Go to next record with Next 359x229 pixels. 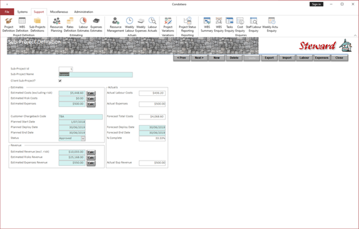tap(199, 58)
